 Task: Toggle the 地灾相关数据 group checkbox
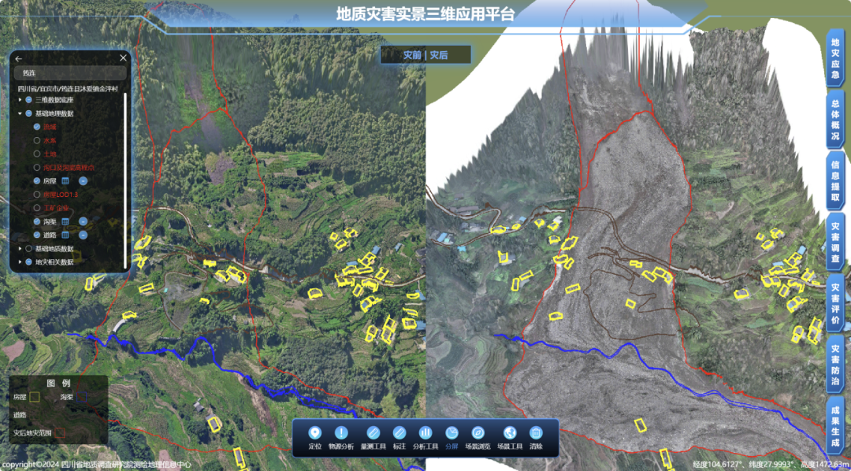point(29,262)
